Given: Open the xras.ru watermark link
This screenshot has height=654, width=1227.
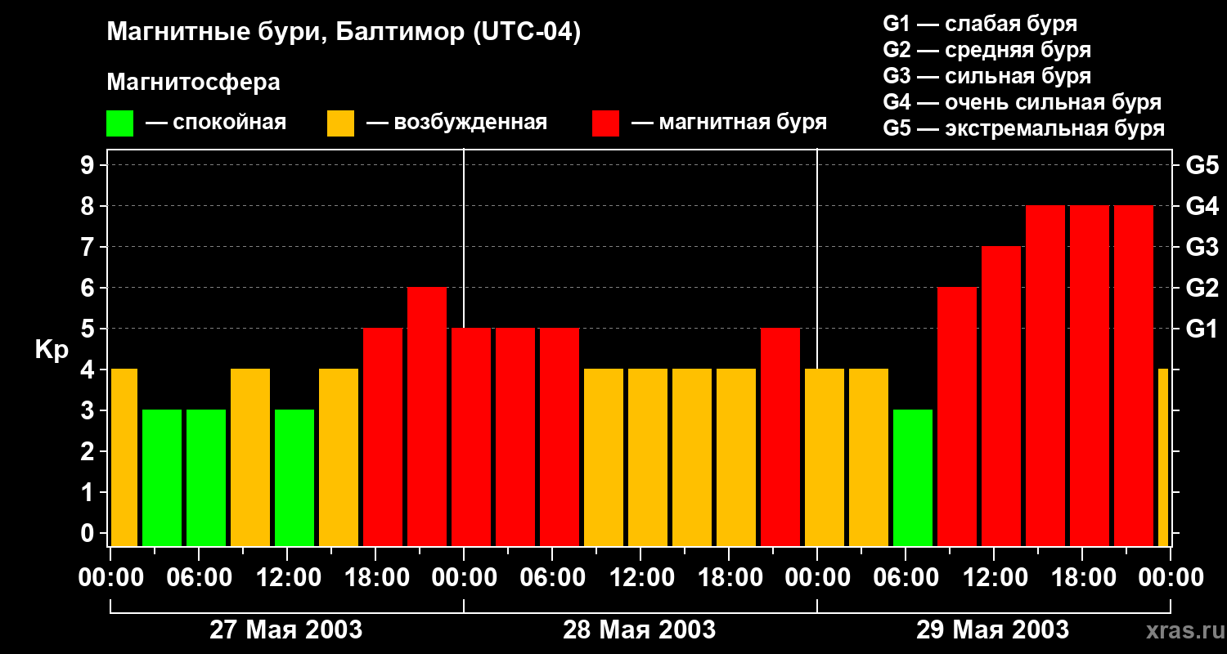Looking at the screenshot, I should (1180, 631).
